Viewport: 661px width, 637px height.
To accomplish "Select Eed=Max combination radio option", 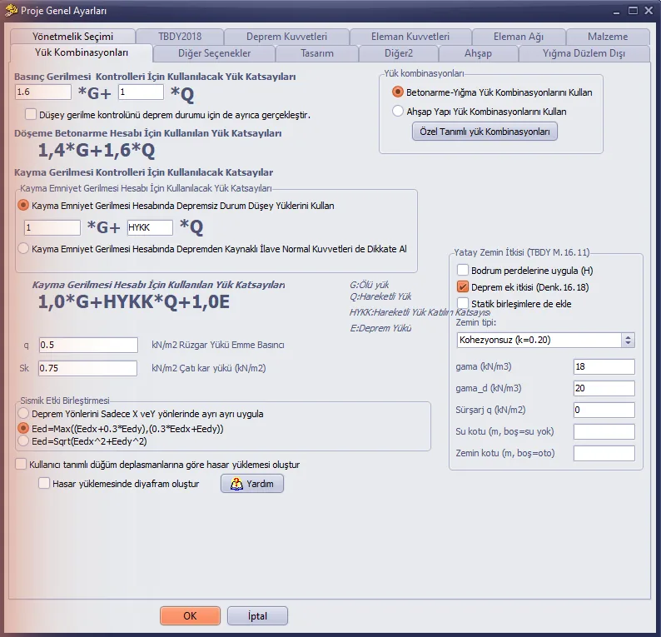I will [23, 428].
